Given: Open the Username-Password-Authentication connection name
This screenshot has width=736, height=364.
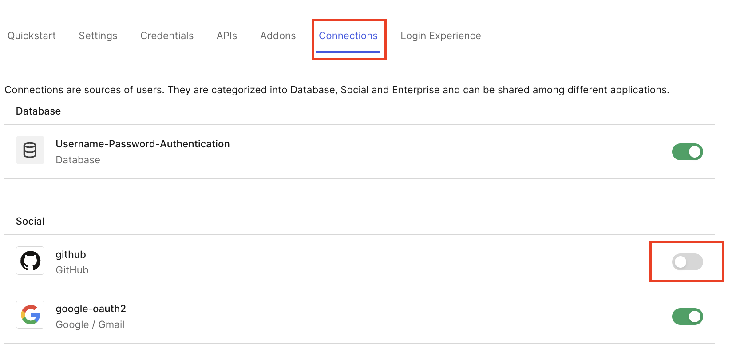Looking at the screenshot, I should (x=142, y=144).
